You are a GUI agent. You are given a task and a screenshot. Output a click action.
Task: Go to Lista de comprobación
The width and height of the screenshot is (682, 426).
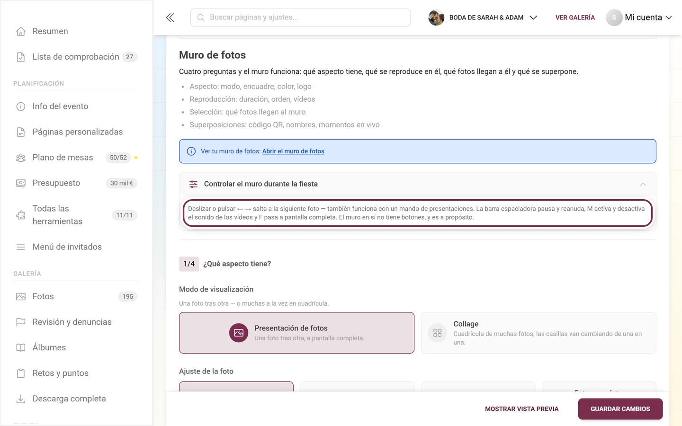[76, 57]
